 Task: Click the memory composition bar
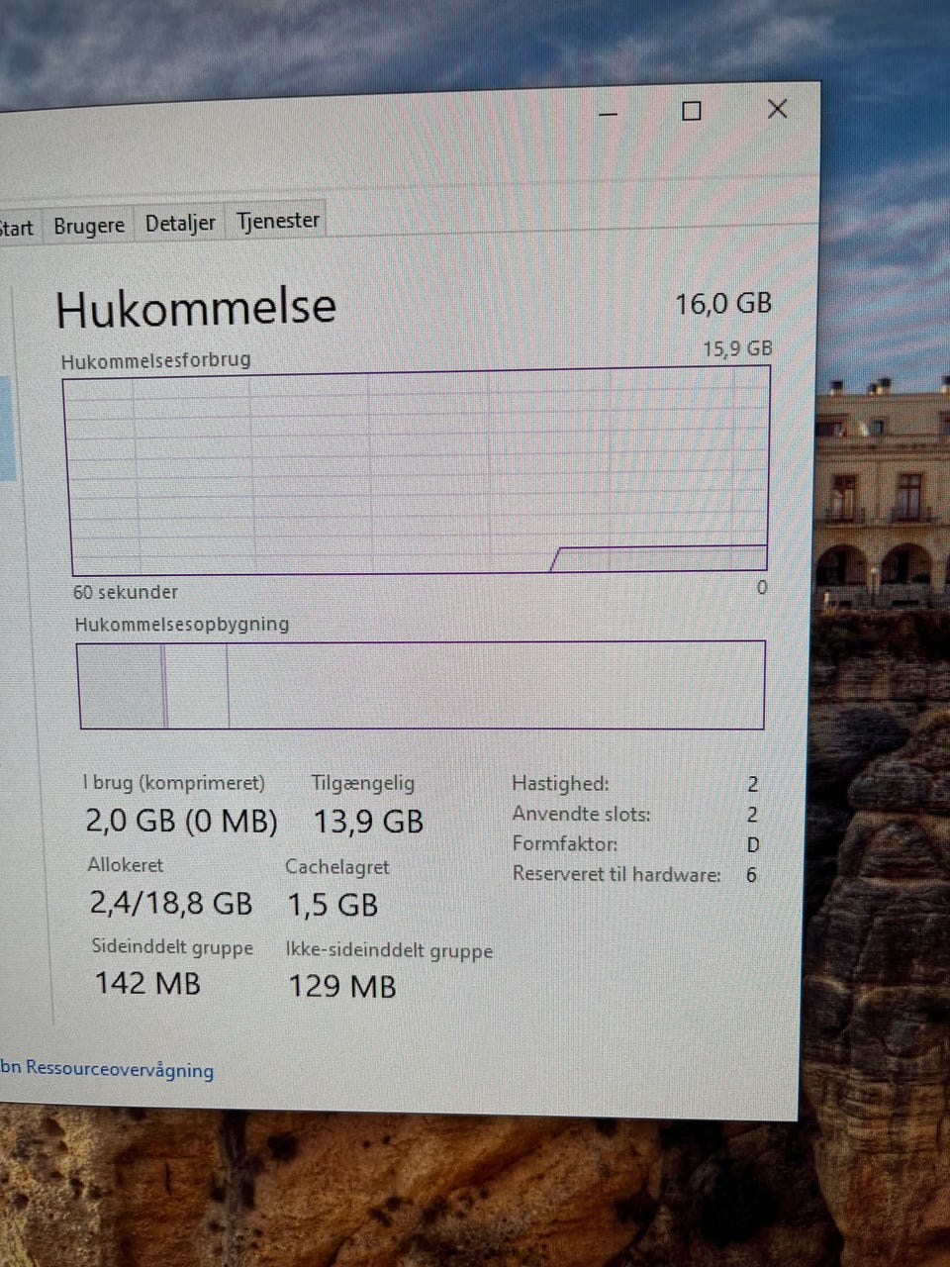(x=422, y=685)
